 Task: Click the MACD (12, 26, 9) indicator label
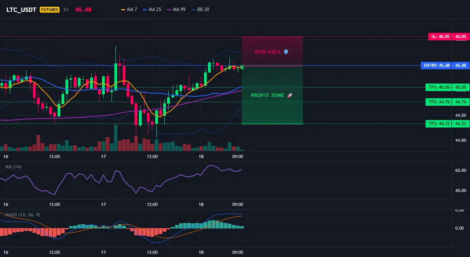(x=23, y=215)
